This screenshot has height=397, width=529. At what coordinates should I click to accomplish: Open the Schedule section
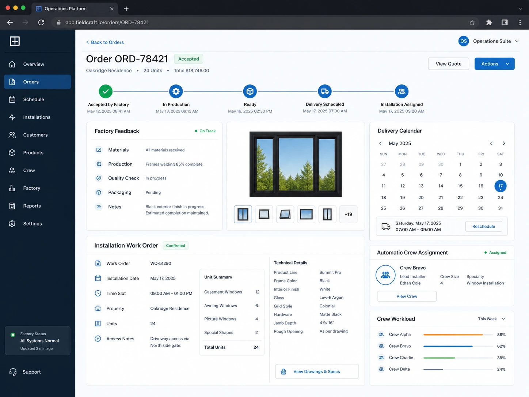[x=38, y=99]
